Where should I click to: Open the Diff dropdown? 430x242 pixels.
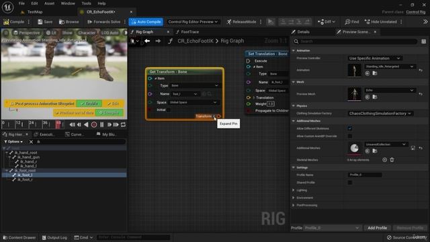point(327,22)
